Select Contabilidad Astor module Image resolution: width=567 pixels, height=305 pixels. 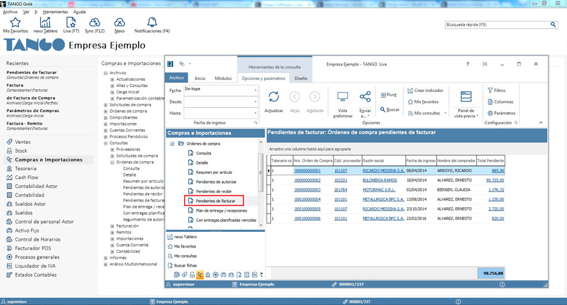[x=36, y=187]
